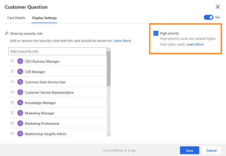Viewport: 226px width, 156px height.
Task: Click the Customer Service Representative avatar icon
Action: tap(20, 92)
